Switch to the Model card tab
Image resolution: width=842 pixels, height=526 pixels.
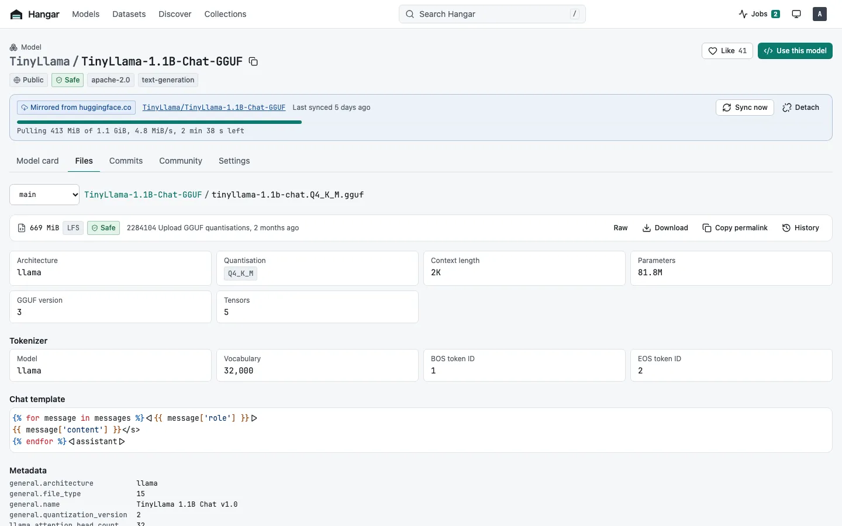pos(37,161)
